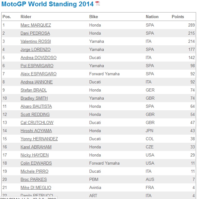Viewport: 197px width, 199px height.
Task: Open Pol ESPARGARO profile link
Action: click(x=37, y=66)
